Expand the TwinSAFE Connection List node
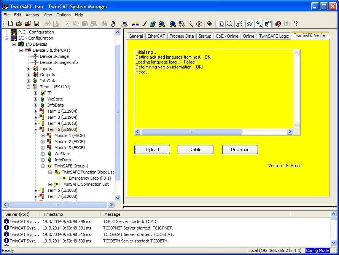 coord(50,185)
